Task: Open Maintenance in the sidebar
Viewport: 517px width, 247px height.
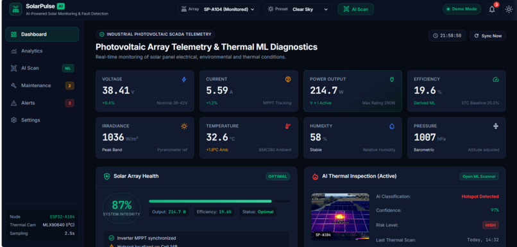Action: [42, 86]
